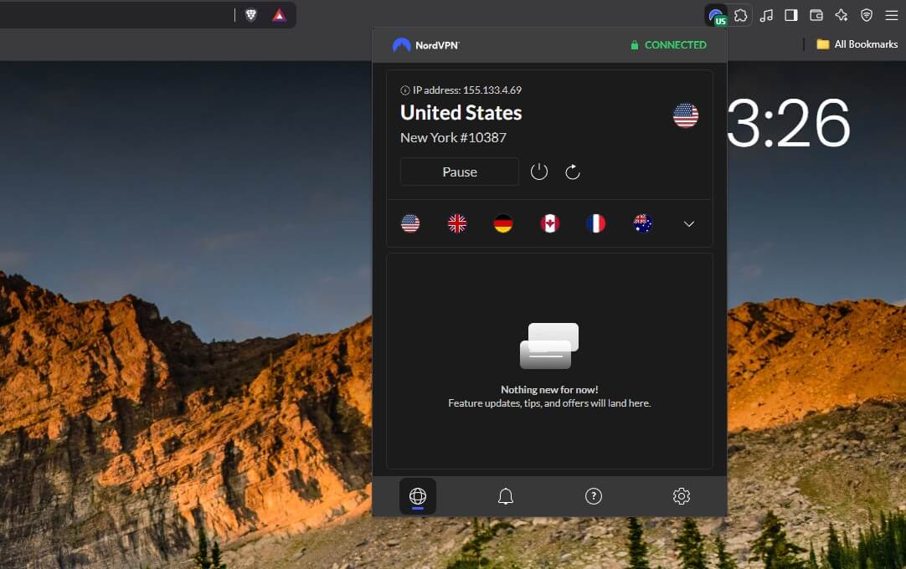
Task: Open the Aria AI assistant
Action: [x=840, y=15]
